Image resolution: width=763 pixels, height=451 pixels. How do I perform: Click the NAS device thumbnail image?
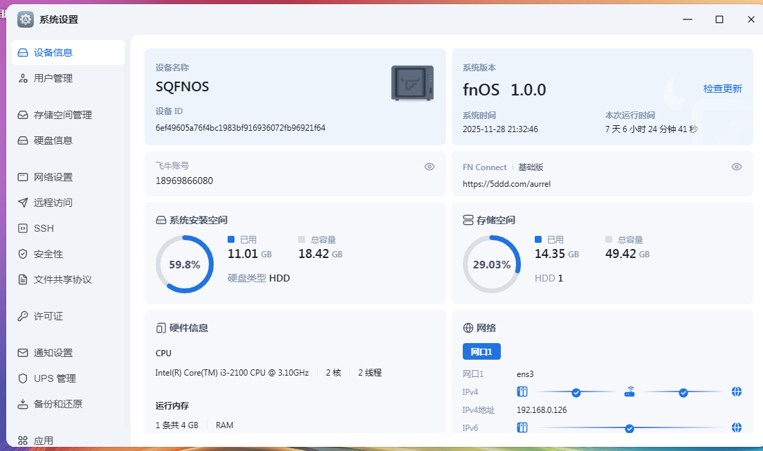coord(412,83)
